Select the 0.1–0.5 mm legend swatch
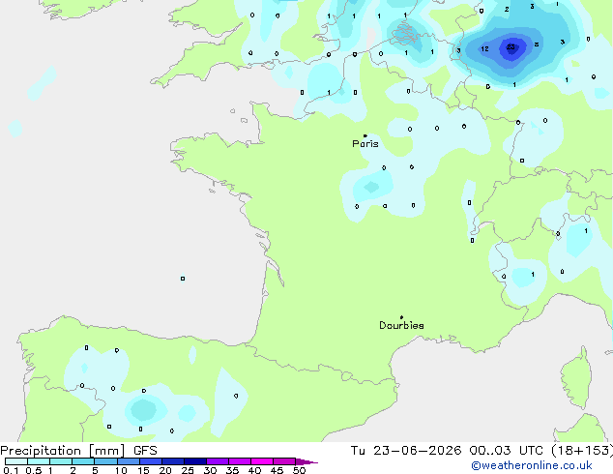The image size is (613, 474). [16, 461]
